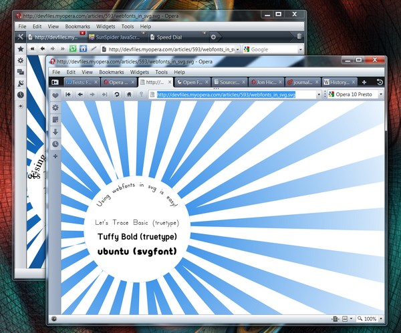Open Edit menu in back window
Screen dimensions: 401x333
tap(37, 26)
